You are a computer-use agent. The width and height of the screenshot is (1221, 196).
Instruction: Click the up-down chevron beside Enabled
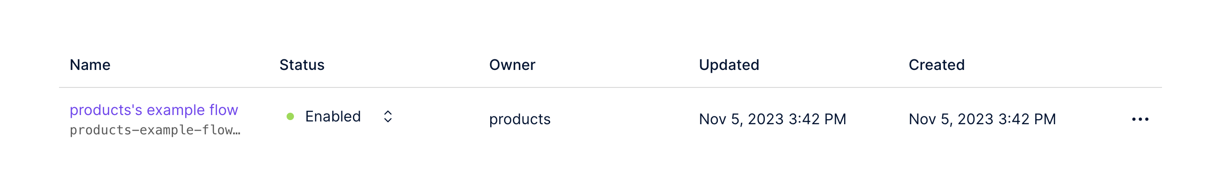coord(387,116)
